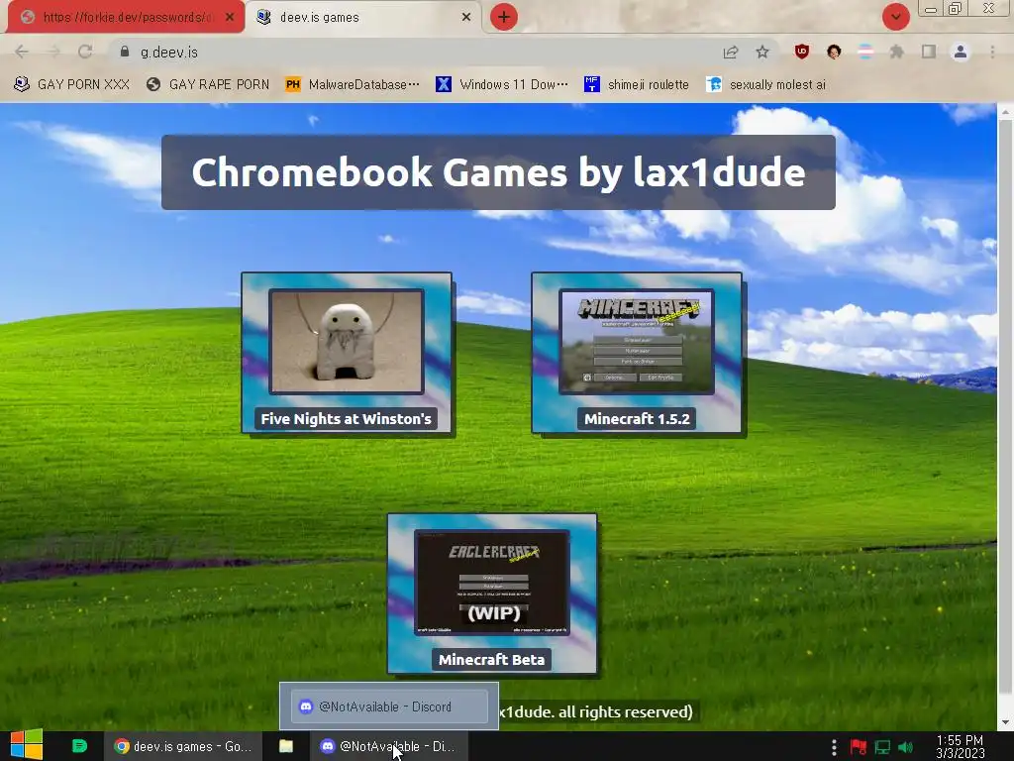Close the forkie.dev passwords tab

click(x=230, y=18)
